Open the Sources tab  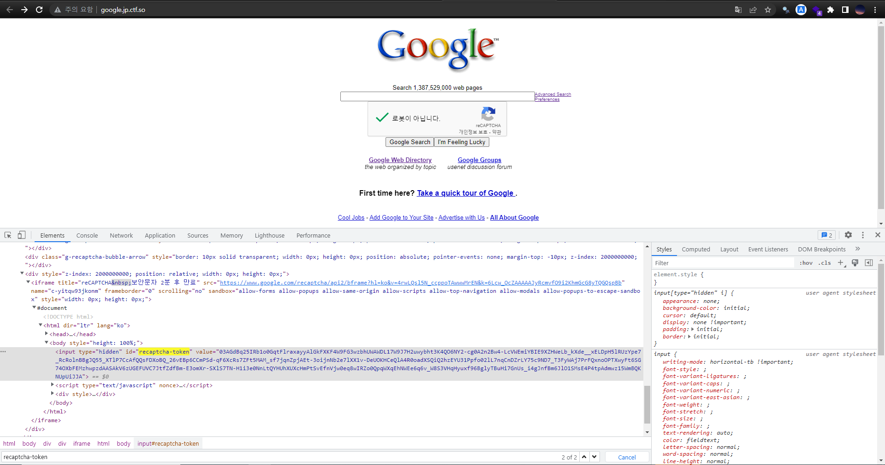(198, 235)
